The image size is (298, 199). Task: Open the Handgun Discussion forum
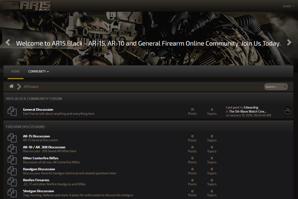[x=39, y=169]
